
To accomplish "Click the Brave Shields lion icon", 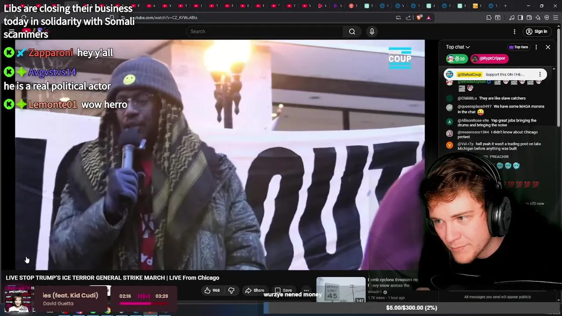I will coord(419,18).
